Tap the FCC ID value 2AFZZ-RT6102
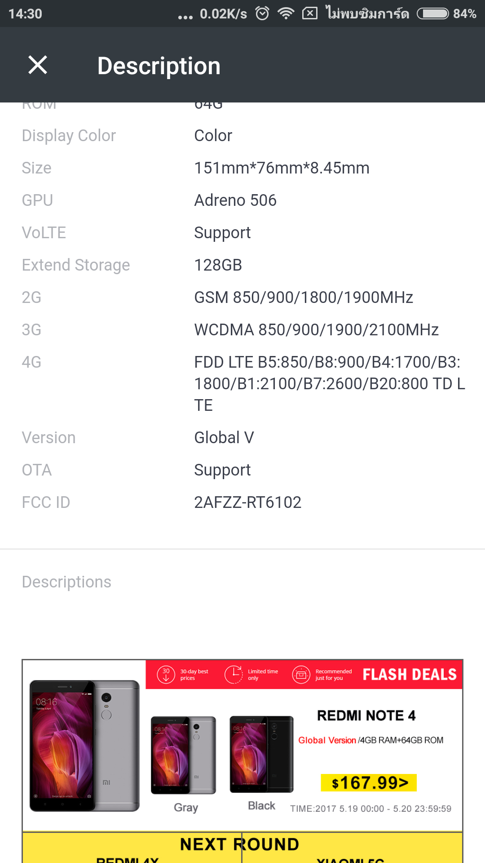Image resolution: width=485 pixels, height=863 pixels. click(247, 502)
